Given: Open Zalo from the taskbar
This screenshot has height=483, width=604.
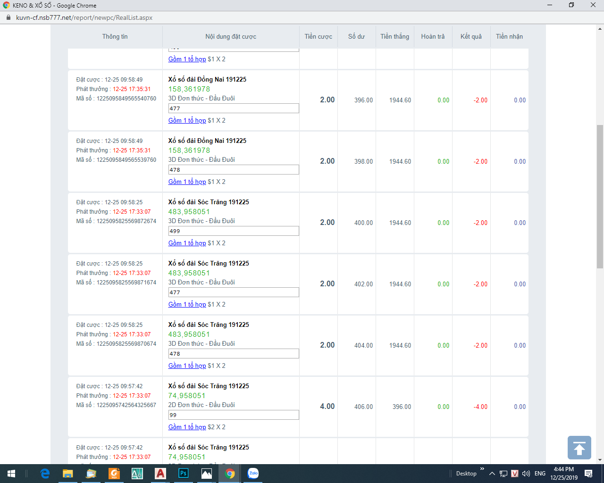Looking at the screenshot, I should click(253, 474).
